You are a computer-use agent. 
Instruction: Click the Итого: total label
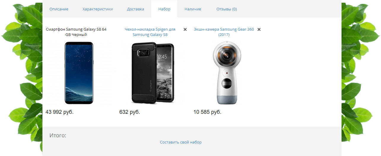58,135
